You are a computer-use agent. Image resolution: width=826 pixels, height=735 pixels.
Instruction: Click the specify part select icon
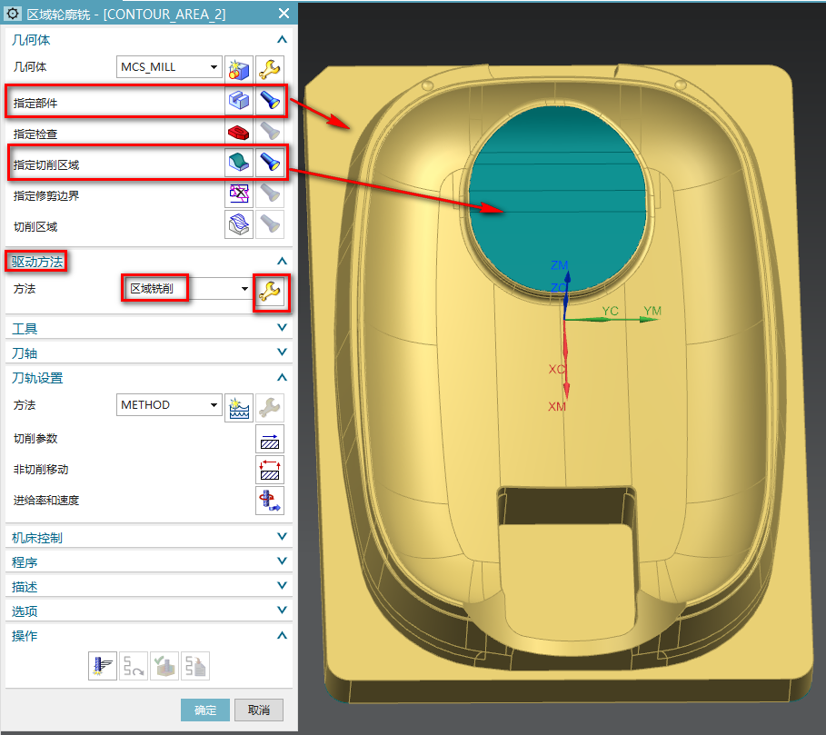(x=239, y=100)
